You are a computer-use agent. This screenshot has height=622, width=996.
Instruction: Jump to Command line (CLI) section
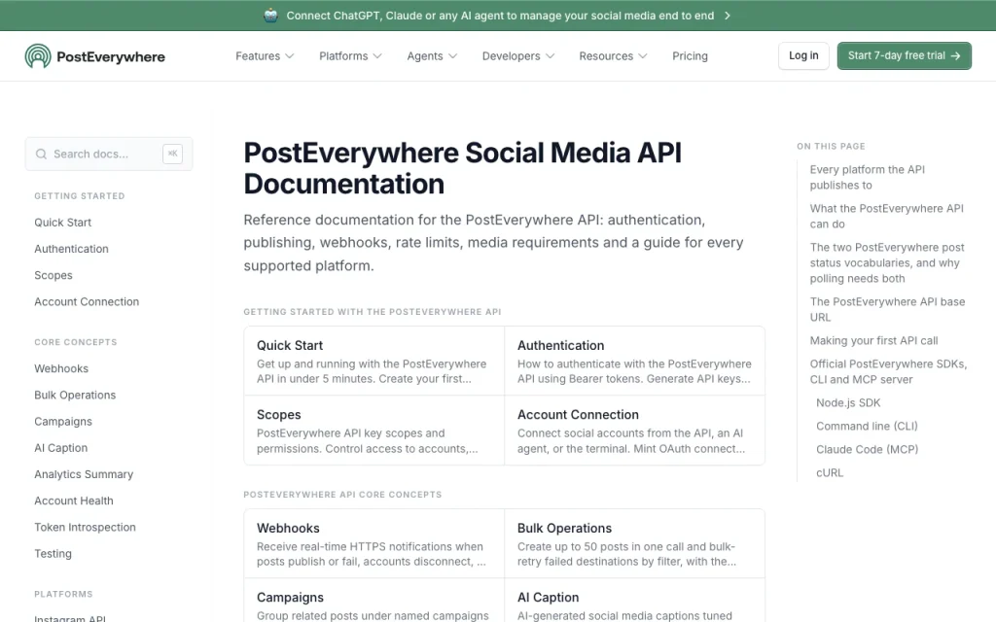867,426
